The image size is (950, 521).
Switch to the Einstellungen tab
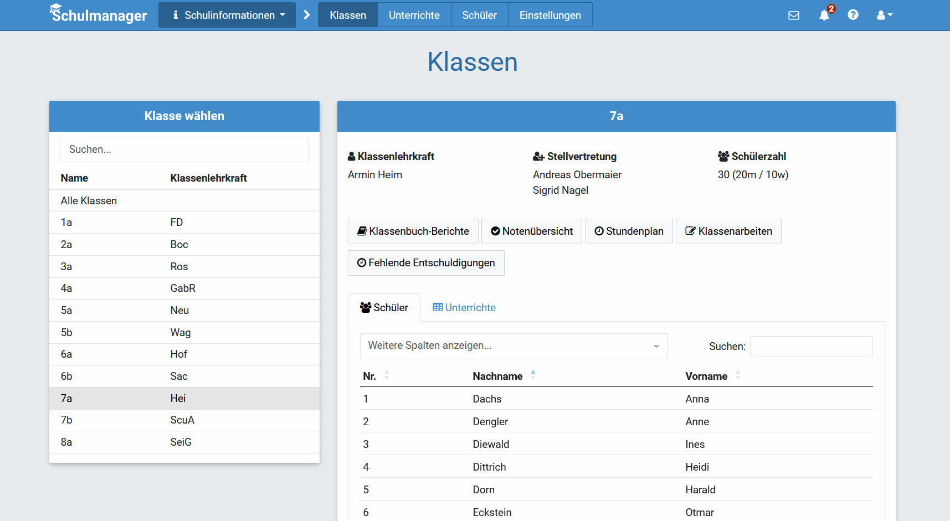pos(550,15)
